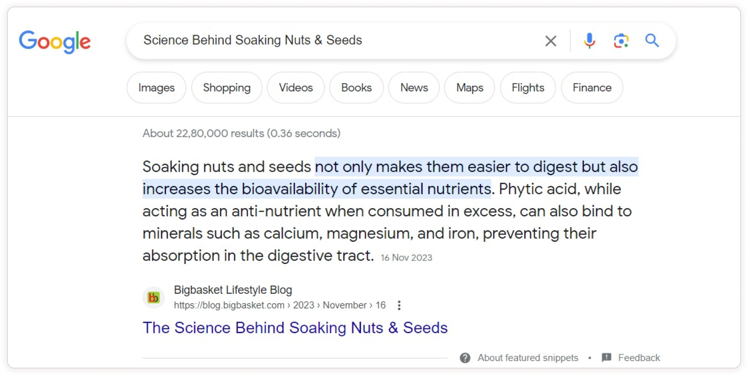Open three-dot menu beside bigbasket URL
This screenshot has height=376, width=748.
tap(399, 305)
